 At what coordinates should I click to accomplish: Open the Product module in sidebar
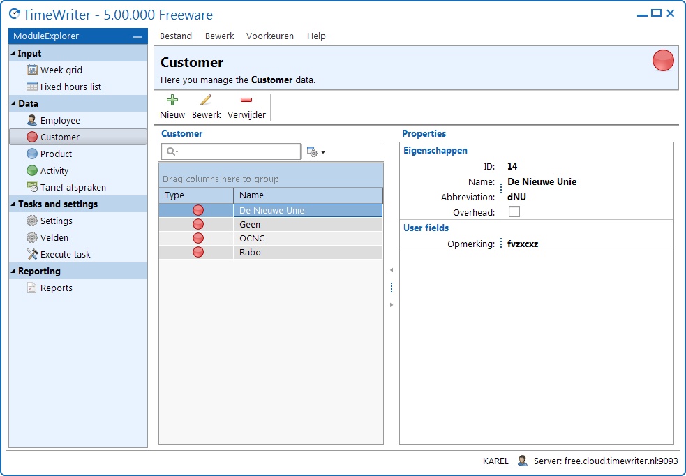coord(56,154)
